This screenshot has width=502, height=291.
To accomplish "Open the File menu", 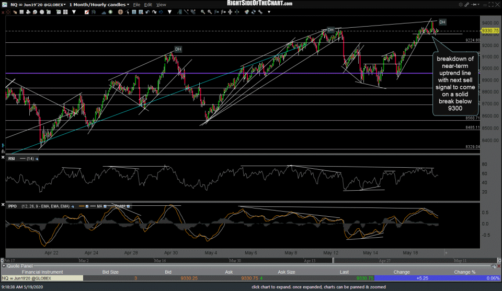I will pos(136,5).
